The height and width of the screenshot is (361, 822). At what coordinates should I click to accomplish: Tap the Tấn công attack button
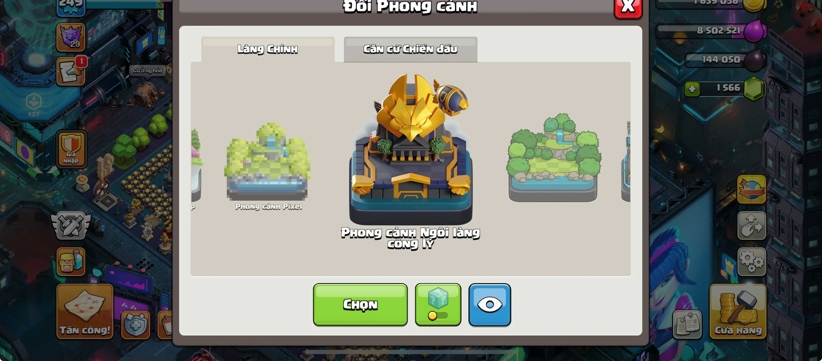pos(85,311)
